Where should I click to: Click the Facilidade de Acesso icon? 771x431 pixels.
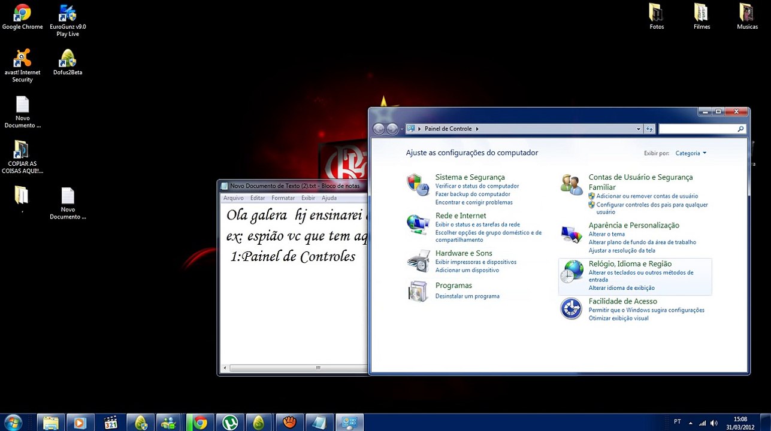coord(572,309)
